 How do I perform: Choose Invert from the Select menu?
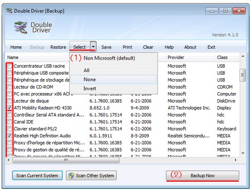(114, 88)
